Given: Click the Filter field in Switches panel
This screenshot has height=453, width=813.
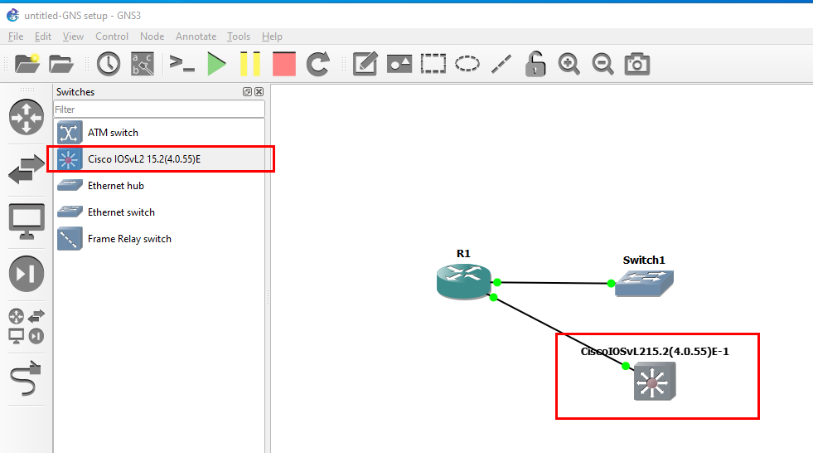Looking at the screenshot, I should pyautogui.click(x=159, y=109).
